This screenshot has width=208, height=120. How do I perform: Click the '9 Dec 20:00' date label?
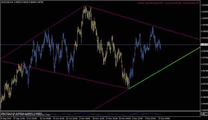tap(150, 118)
